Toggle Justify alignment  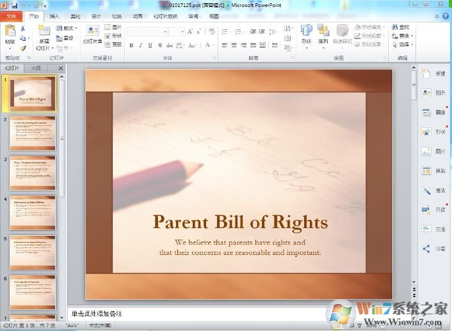click(253, 45)
